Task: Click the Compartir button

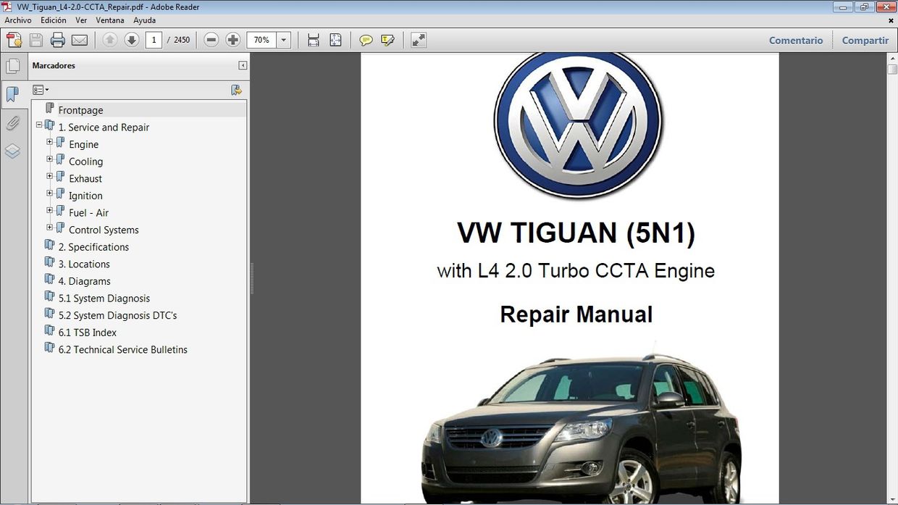Action: [865, 40]
